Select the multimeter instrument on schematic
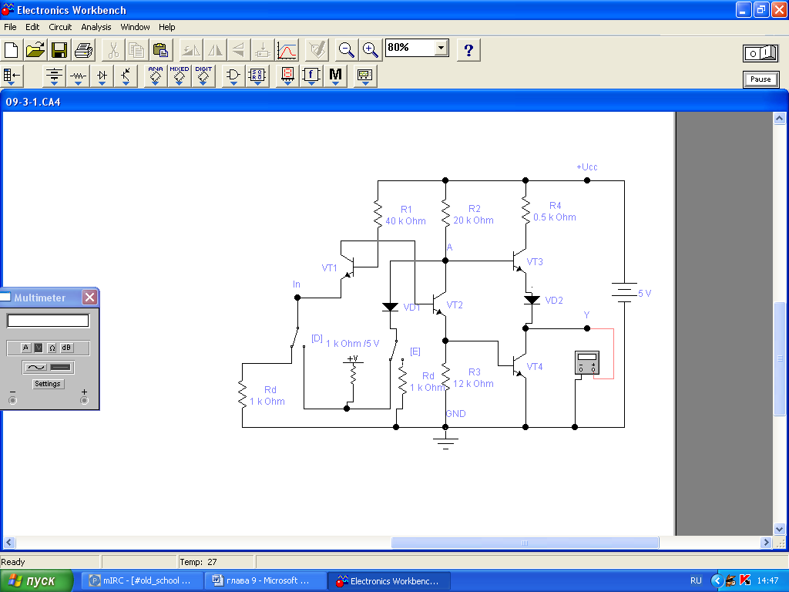This screenshot has height=592, width=789. [x=587, y=362]
